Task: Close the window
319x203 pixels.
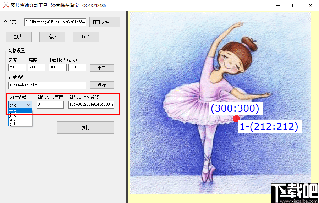Action: (x=310, y=5)
